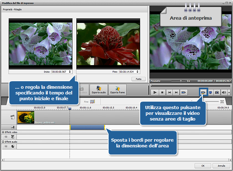Viewport: 233px width, 171px height.
Task: Open the volume dropdown arrow beside the speaker
Action: click(229, 92)
